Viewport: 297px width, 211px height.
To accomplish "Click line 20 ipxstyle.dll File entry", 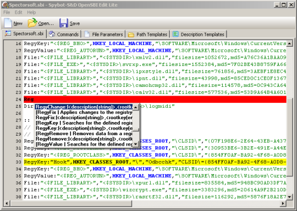I will (155, 71).
